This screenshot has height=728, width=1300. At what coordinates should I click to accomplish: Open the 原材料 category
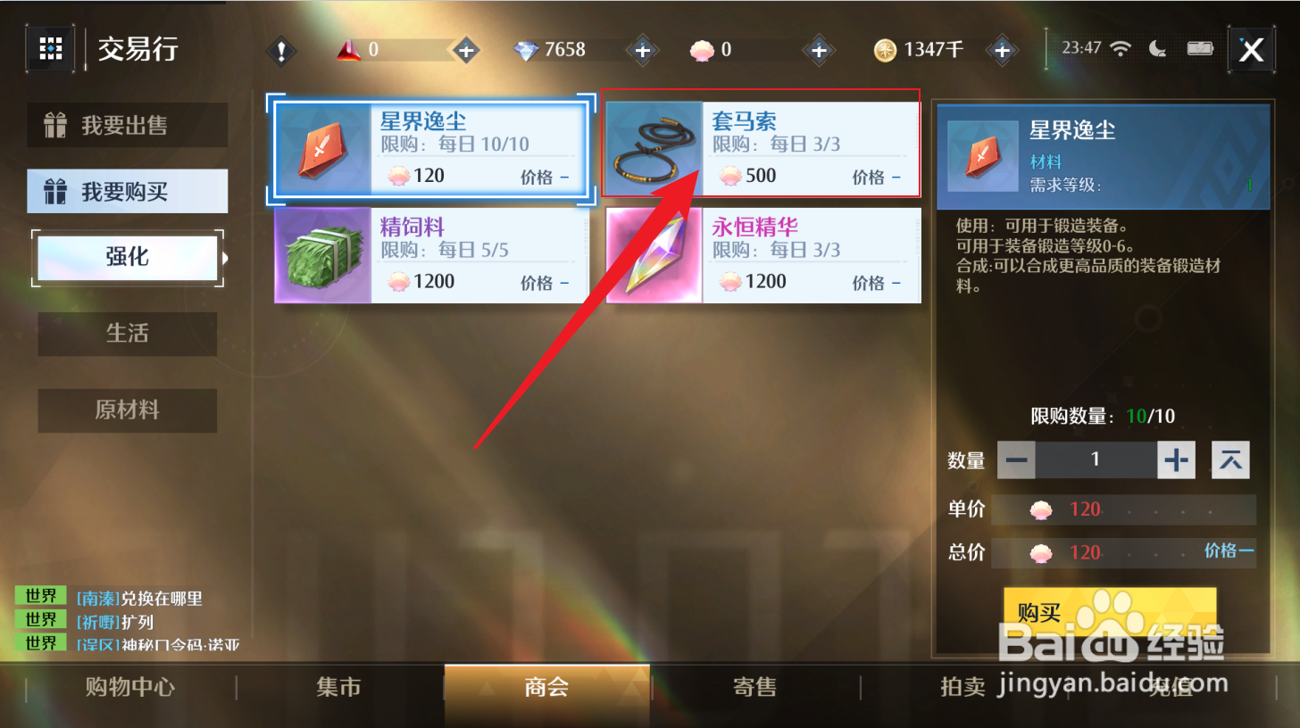pyautogui.click(x=128, y=410)
